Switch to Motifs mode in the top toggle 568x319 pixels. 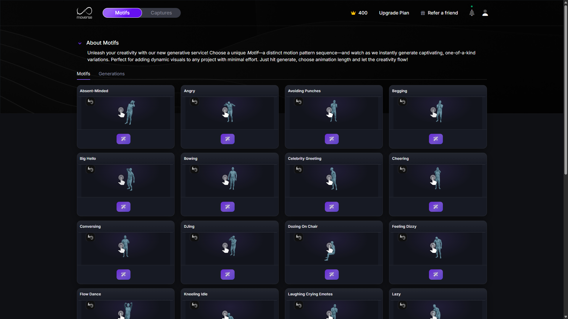click(x=122, y=13)
